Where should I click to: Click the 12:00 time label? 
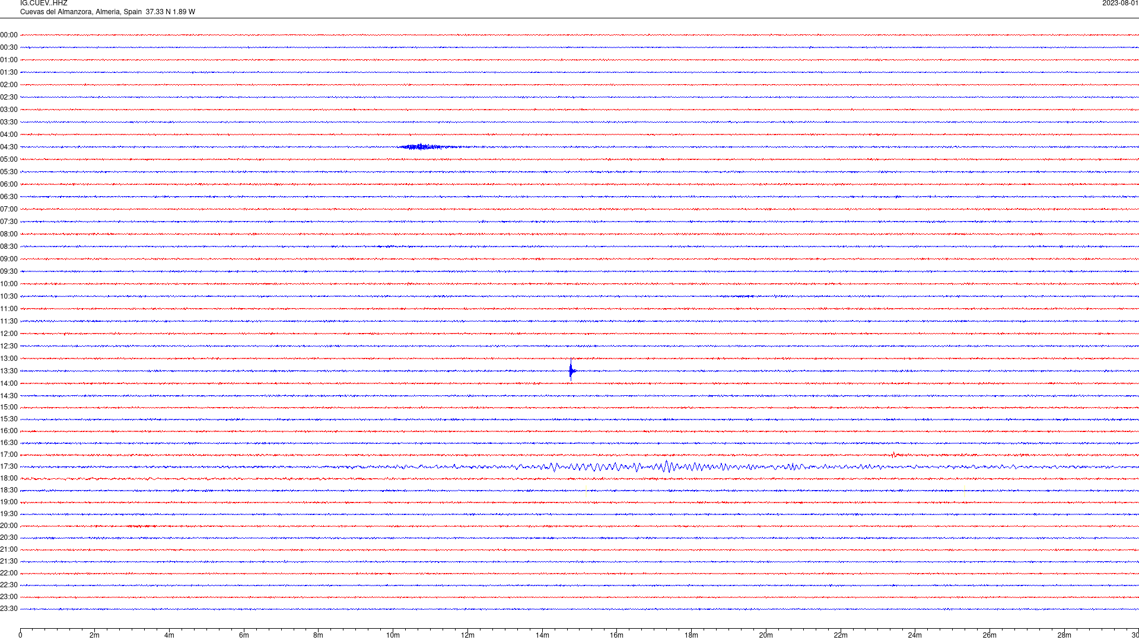click(x=9, y=334)
